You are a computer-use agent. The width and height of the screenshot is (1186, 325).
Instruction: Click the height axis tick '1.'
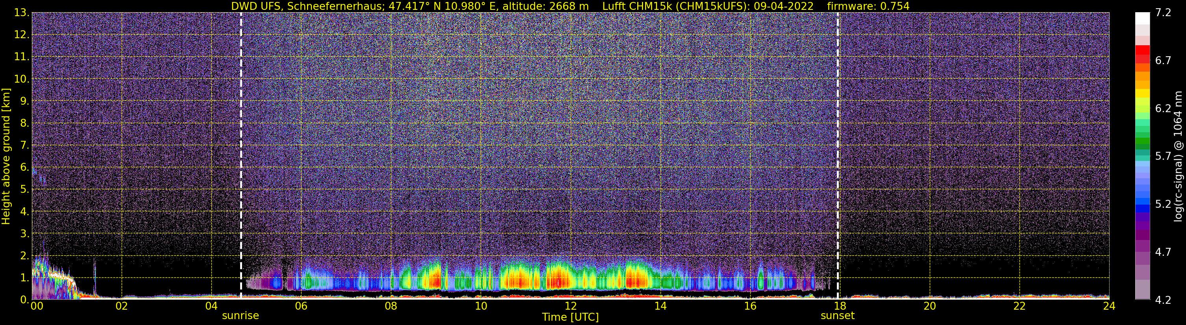pyautogui.click(x=24, y=277)
